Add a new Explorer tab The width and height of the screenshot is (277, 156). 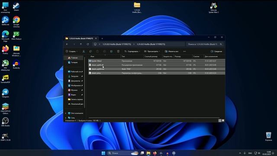tap(102, 39)
